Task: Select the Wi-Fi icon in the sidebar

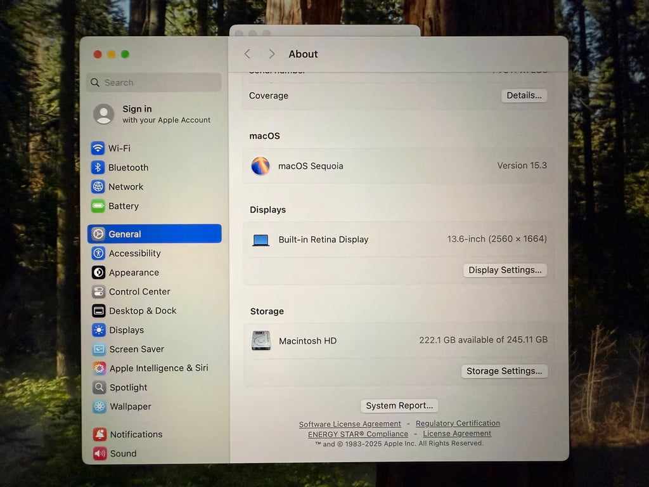Action: 98,148
